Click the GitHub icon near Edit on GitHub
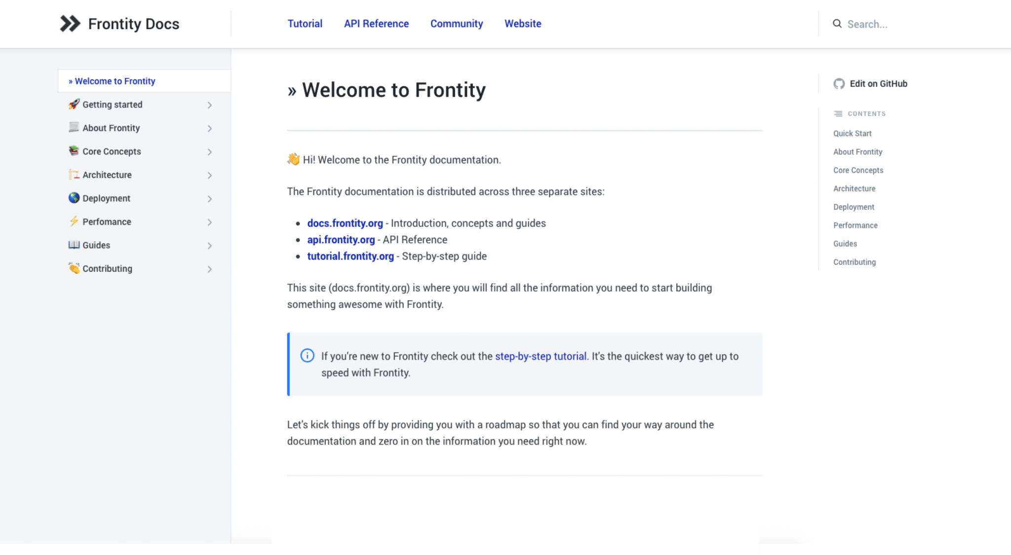Screen dimensions: 1011x555 pos(839,84)
